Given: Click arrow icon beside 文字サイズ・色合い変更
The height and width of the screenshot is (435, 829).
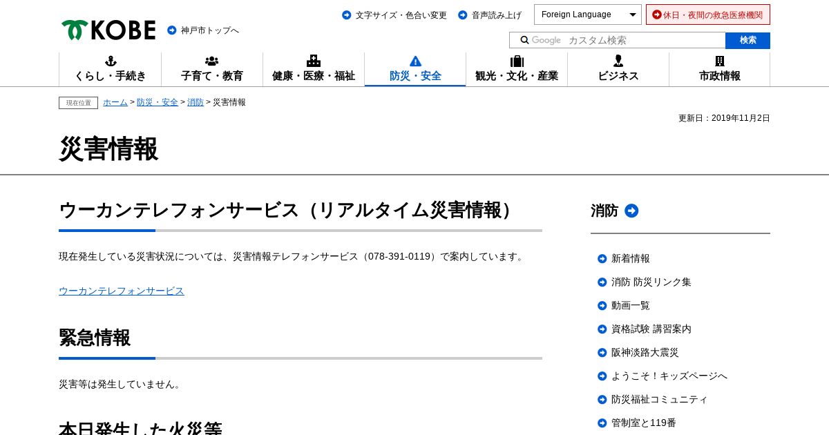Looking at the screenshot, I should point(347,14).
